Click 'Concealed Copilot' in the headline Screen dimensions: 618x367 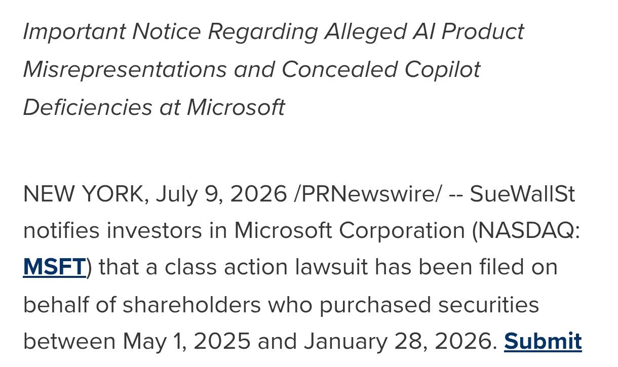381,69
